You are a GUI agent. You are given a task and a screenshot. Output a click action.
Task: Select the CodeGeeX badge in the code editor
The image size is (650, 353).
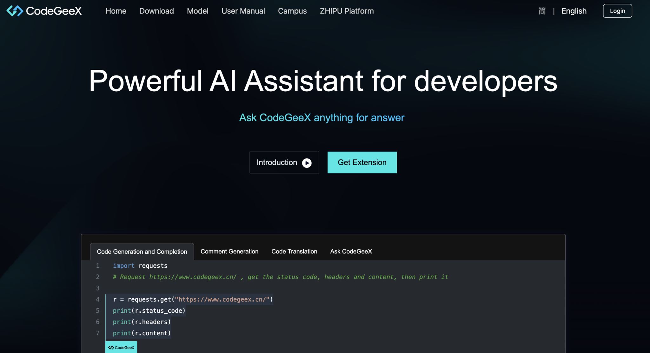point(121,347)
